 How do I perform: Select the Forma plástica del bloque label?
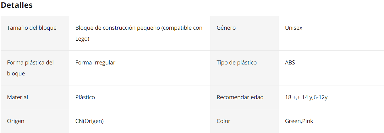pyautogui.click(x=30, y=68)
